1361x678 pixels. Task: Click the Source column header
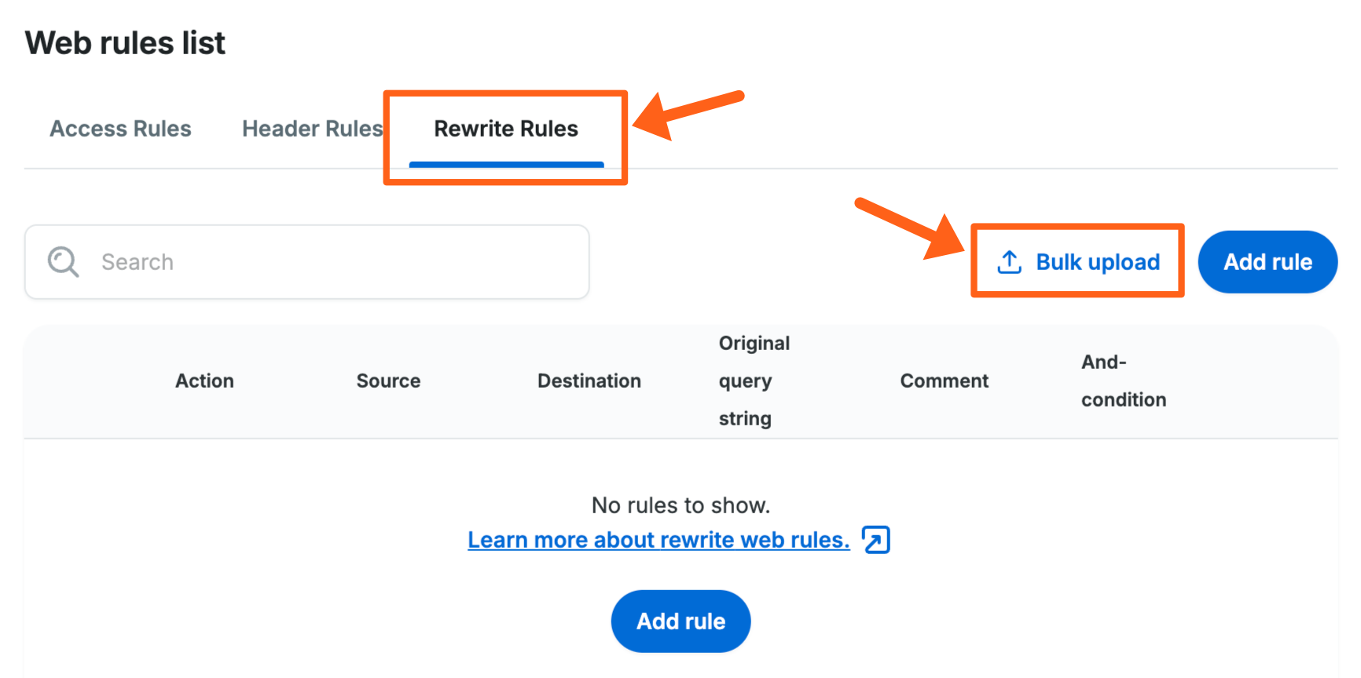click(388, 381)
